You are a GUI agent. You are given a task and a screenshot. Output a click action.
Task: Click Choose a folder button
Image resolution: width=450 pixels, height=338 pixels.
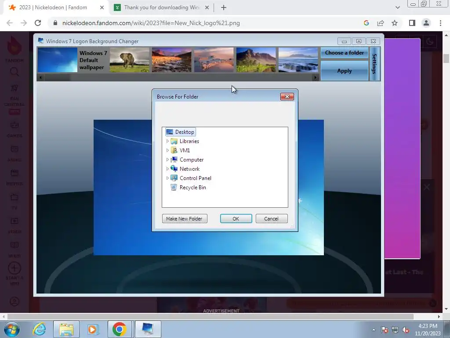point(345,53)
